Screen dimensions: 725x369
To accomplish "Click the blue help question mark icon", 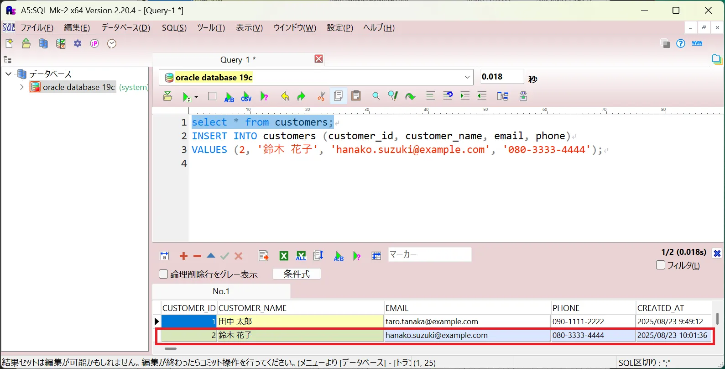I will [x=681, y=43].
